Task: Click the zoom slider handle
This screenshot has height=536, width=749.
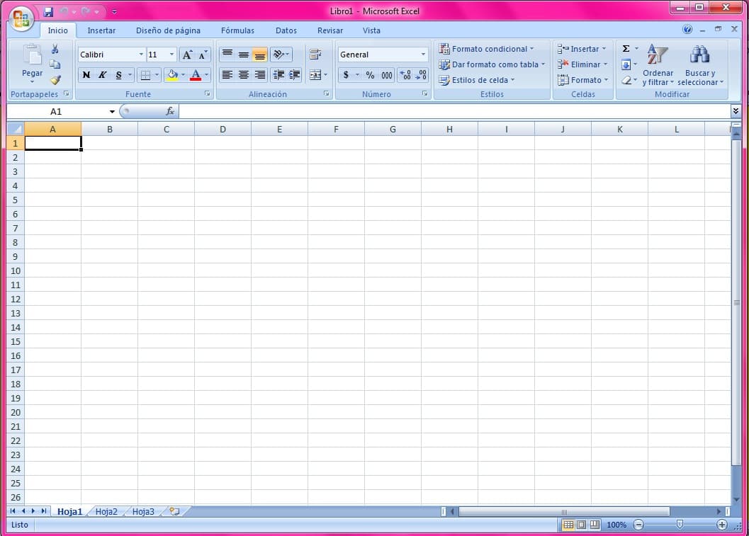Action: pos(680,525)
